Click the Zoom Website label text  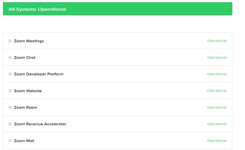point(28,91)
